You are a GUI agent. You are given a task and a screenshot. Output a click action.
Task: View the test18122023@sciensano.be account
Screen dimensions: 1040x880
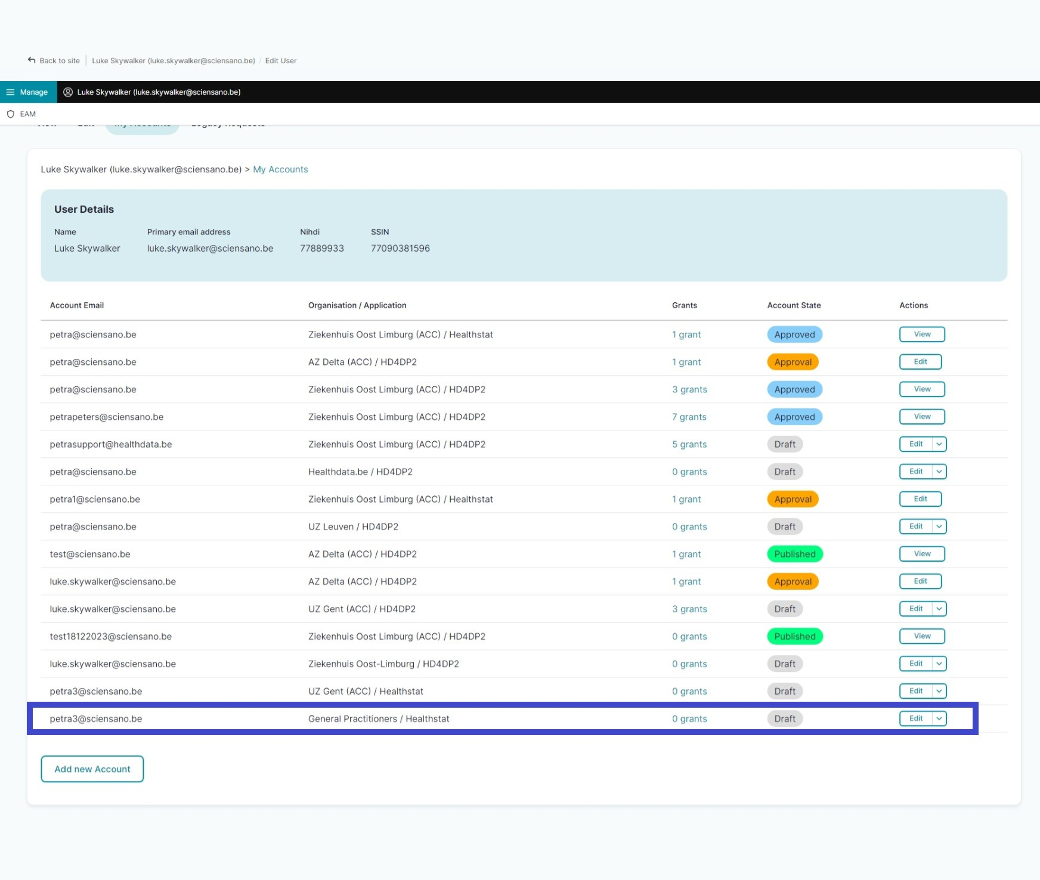[922, 636]
